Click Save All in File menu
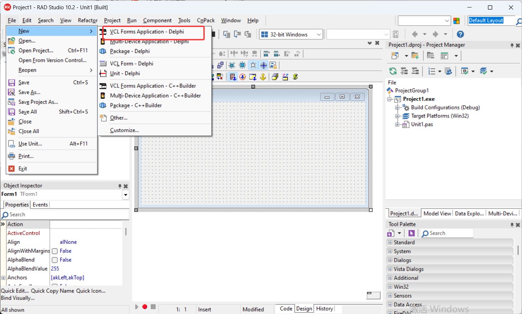This screenshot has width=522, height=314. (x=52, y=112)
